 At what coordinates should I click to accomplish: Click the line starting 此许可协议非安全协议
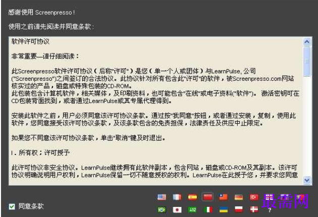pyautogui.click(x=154, y=168)
